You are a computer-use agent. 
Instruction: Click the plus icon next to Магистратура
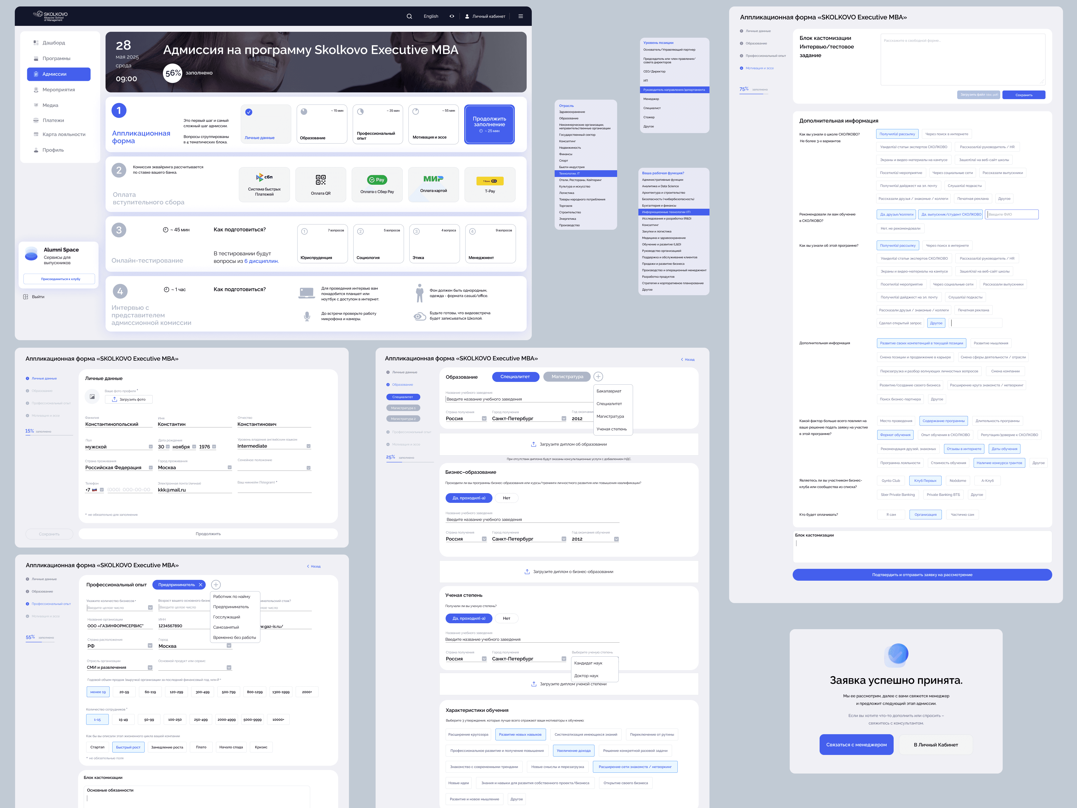tap(598, 377)
